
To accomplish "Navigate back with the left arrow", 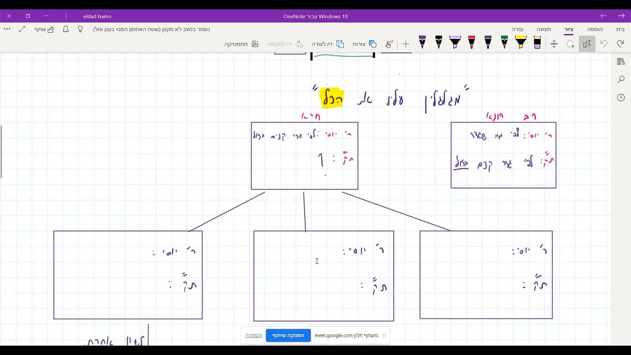I will 603,16.
